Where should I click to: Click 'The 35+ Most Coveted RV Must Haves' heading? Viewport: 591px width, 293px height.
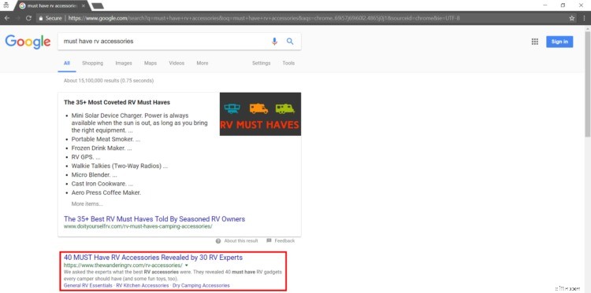click(117, 102)
